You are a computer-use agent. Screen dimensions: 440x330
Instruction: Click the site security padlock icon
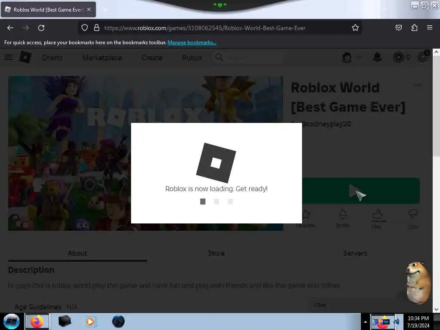click(97, 28)
